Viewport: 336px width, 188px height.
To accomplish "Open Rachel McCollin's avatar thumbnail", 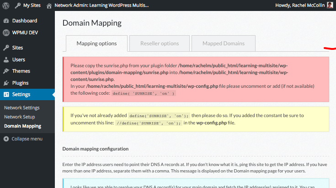I will point(330,5).
